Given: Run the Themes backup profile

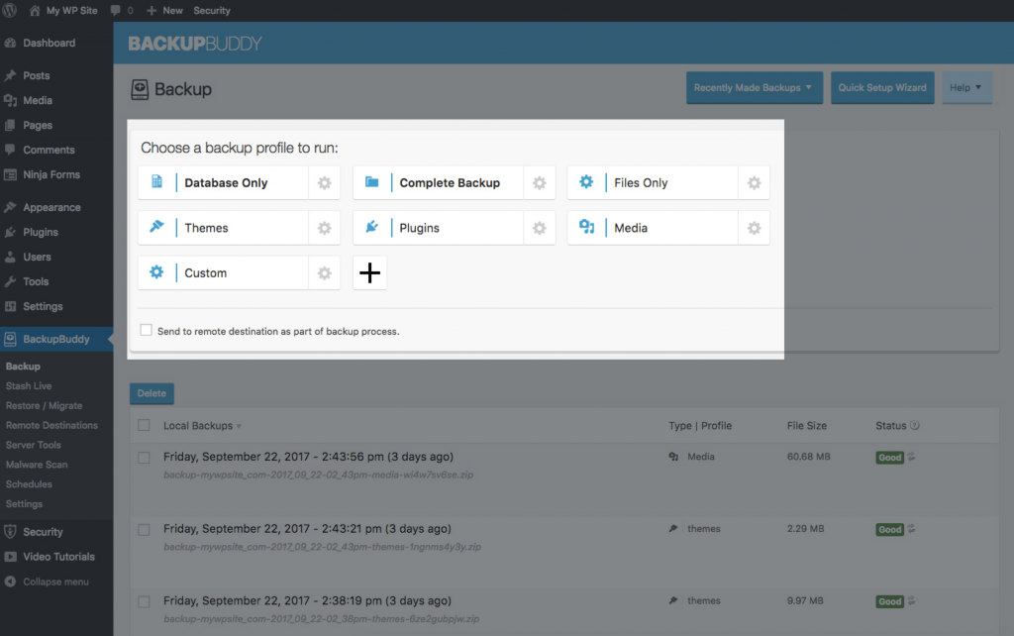Looking at the screenshot, I should tap(223, 229).
